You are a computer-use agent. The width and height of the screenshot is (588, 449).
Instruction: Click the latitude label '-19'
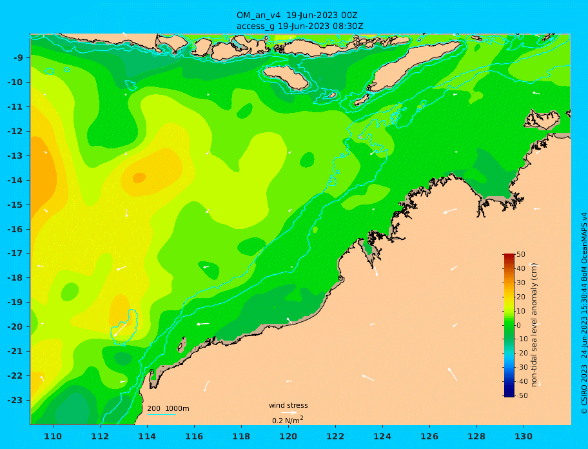[15, 302]
